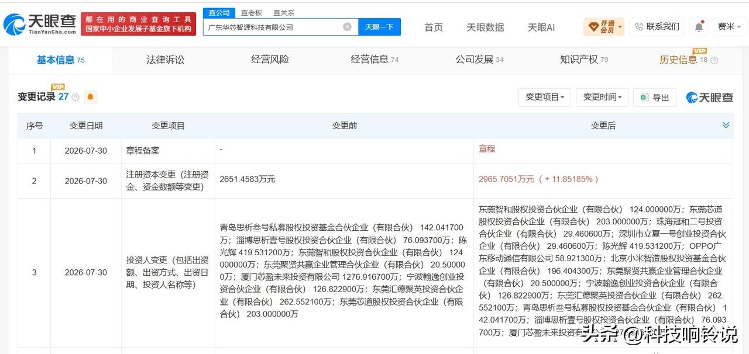Click the double-chevron collapse icon in table header
749x354 pixels.
[x=726, y=125]
